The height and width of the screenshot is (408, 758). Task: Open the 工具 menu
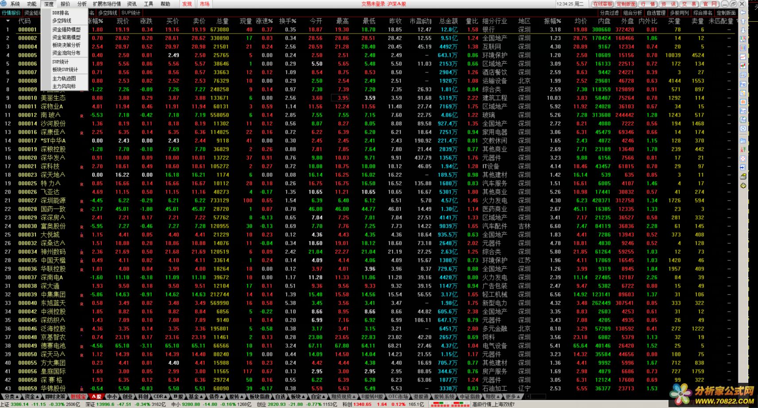tap(148, 4)
